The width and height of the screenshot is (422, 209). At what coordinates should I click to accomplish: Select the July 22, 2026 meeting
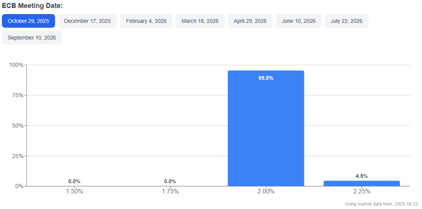pyautogui.click(x=347, y=21)
